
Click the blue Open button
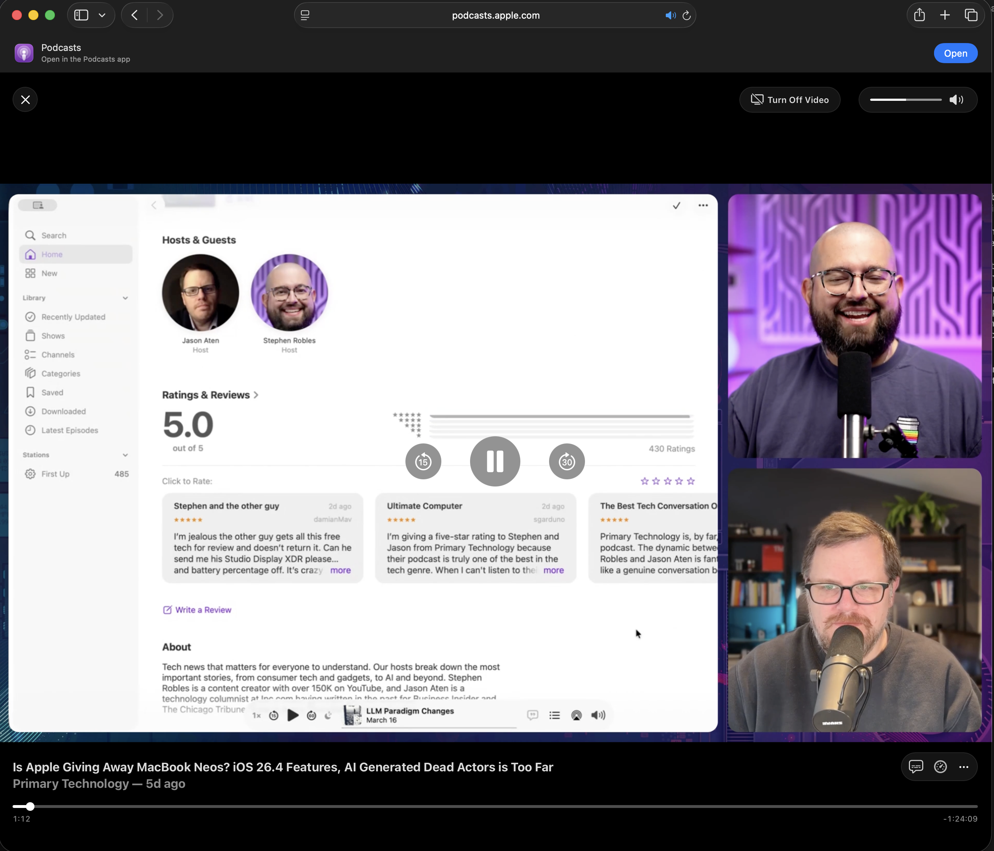955,53
